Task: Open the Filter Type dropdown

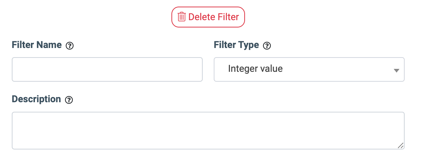Action: click(x=309, y=69)
